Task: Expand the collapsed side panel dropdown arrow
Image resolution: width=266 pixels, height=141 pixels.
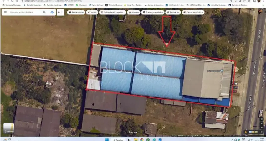Action: [63, 12]
